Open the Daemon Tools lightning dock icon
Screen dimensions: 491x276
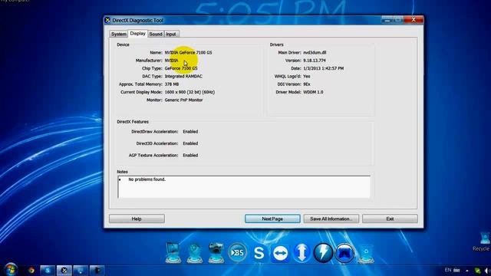[x=323, y=252]
